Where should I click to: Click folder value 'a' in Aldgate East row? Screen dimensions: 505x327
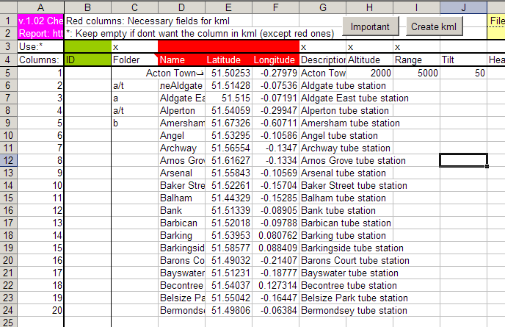(134, 98)
